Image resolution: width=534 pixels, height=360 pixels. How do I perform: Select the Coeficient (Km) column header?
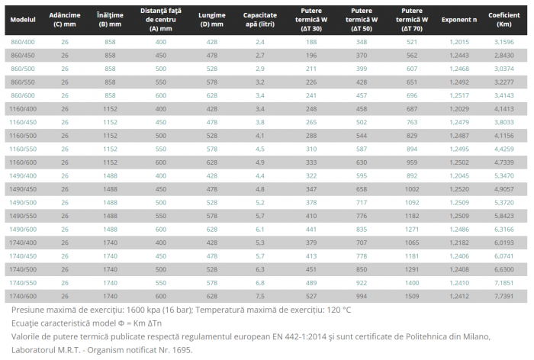pyautogui.click(x=505, y=17)
